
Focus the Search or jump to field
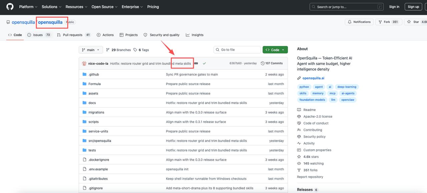[x=347, y=7]
